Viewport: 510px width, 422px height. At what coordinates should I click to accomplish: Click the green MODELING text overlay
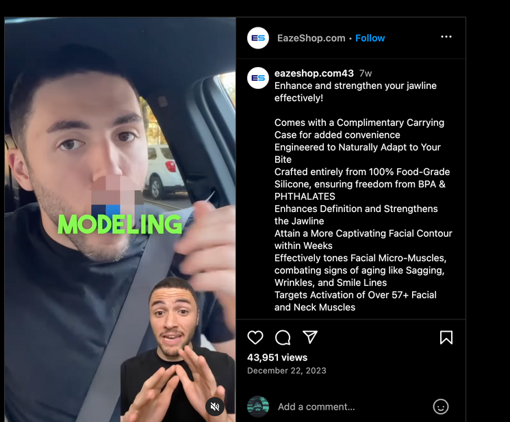[x=120, y=224]
